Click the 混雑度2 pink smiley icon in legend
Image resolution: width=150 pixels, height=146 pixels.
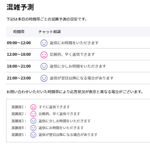pos(33,114)
